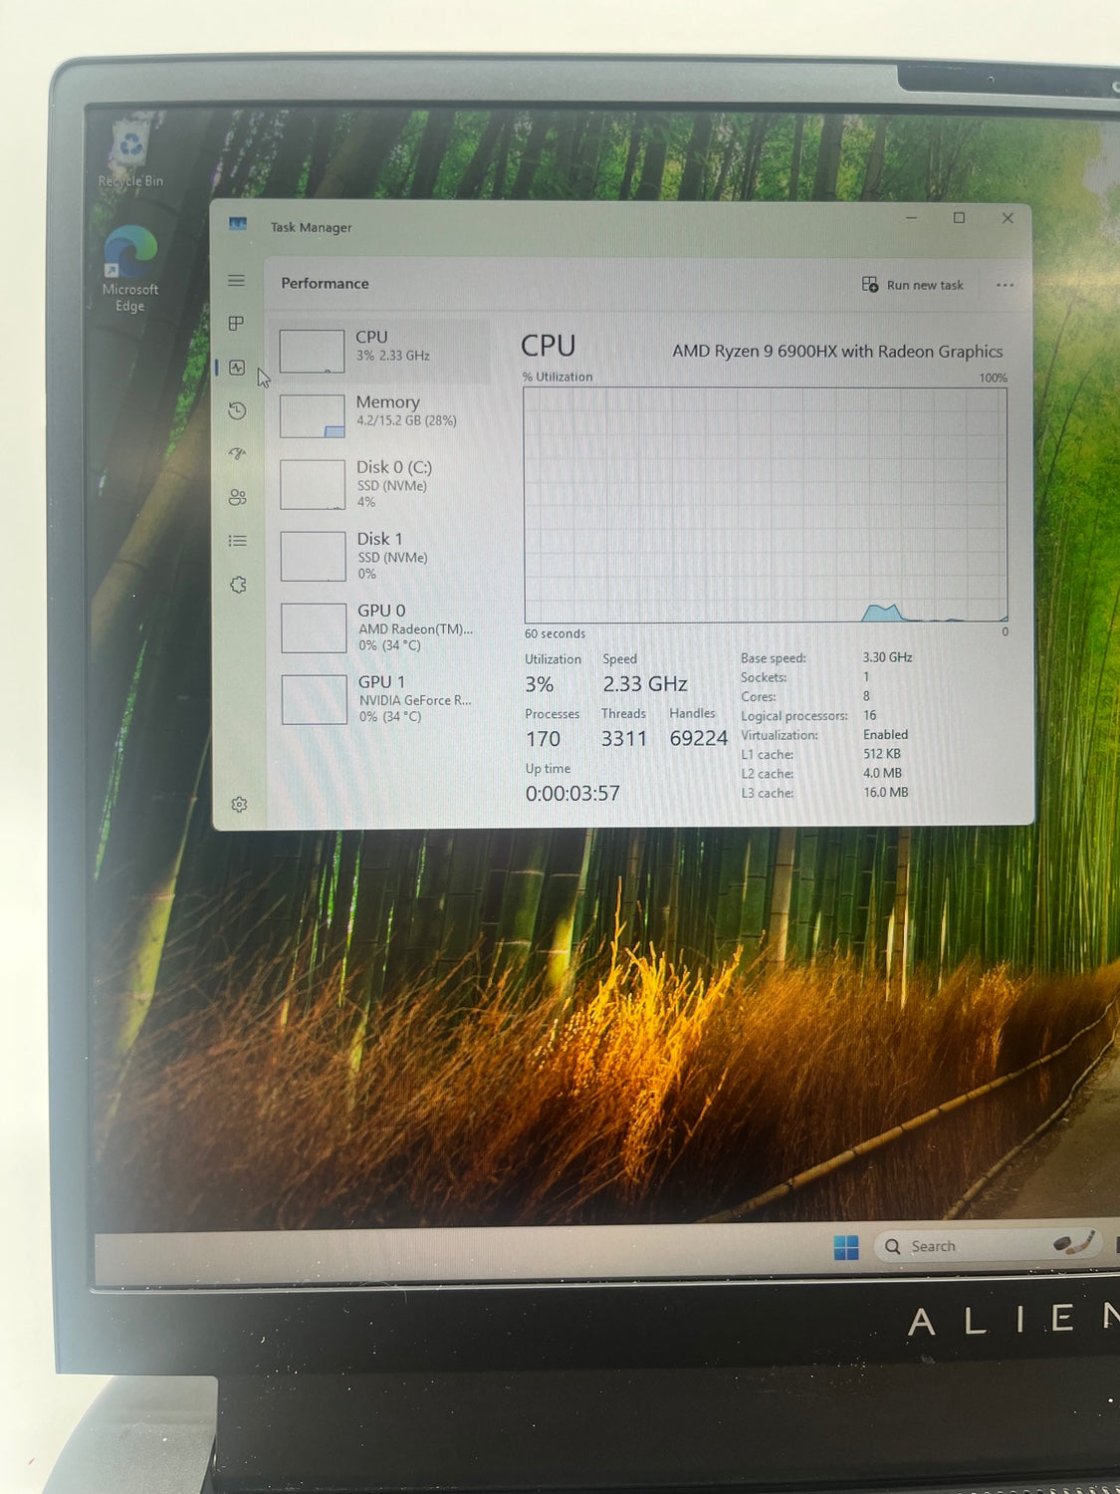Click the Run new task button
The image size is (1120, 1494).
click(913, 285)
